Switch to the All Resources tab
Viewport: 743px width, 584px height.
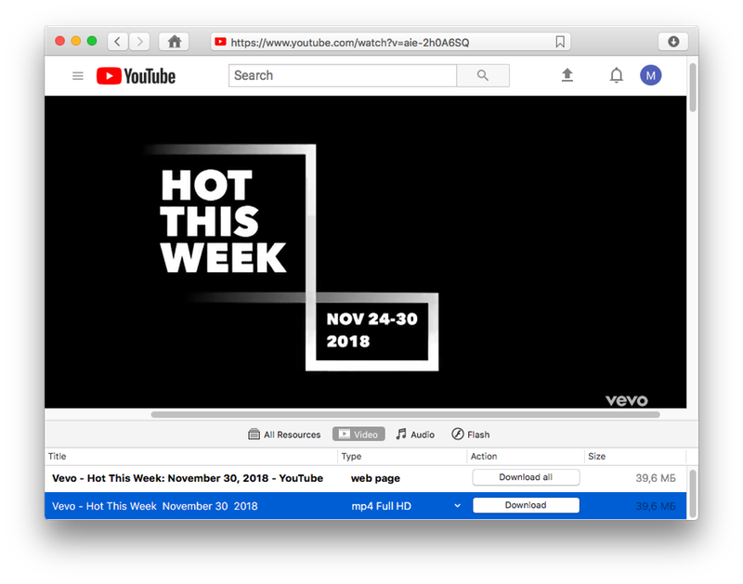[x=284, y=435]
